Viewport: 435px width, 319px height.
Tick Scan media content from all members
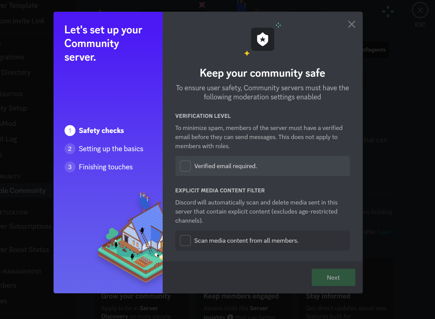(185, 241)
